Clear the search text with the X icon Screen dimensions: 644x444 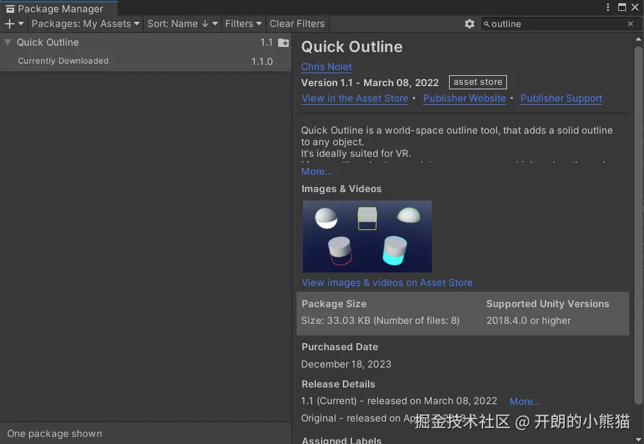coord(630,24)
